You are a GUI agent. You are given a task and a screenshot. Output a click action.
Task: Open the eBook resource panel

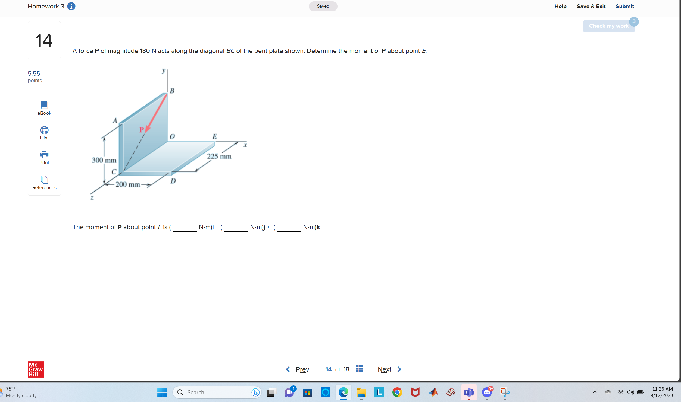click(44, 108)
